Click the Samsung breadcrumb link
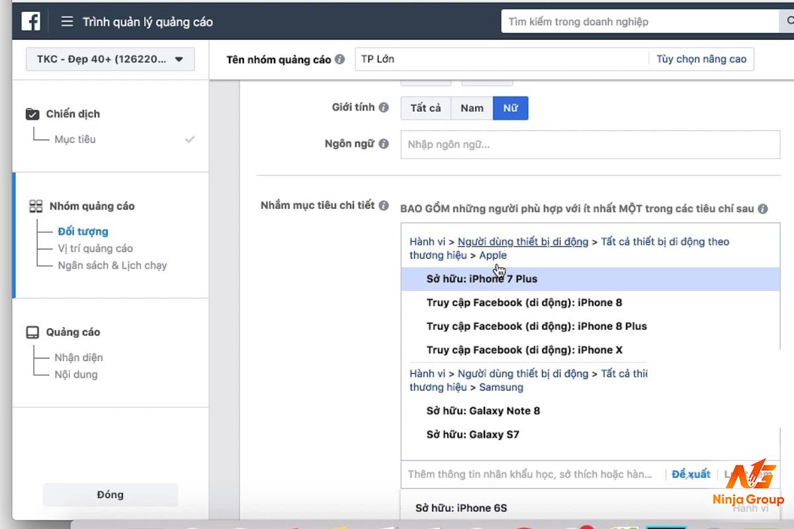 tap(501, 387)
